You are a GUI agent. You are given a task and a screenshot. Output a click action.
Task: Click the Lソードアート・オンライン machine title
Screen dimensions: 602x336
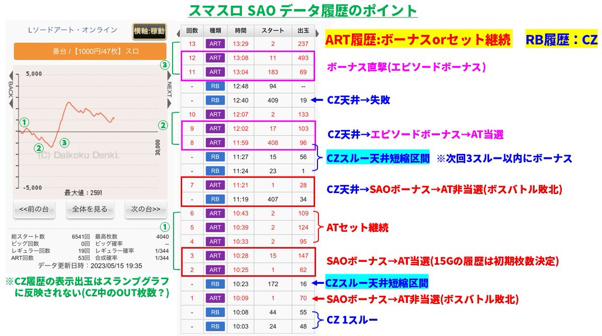click(73, 30)
